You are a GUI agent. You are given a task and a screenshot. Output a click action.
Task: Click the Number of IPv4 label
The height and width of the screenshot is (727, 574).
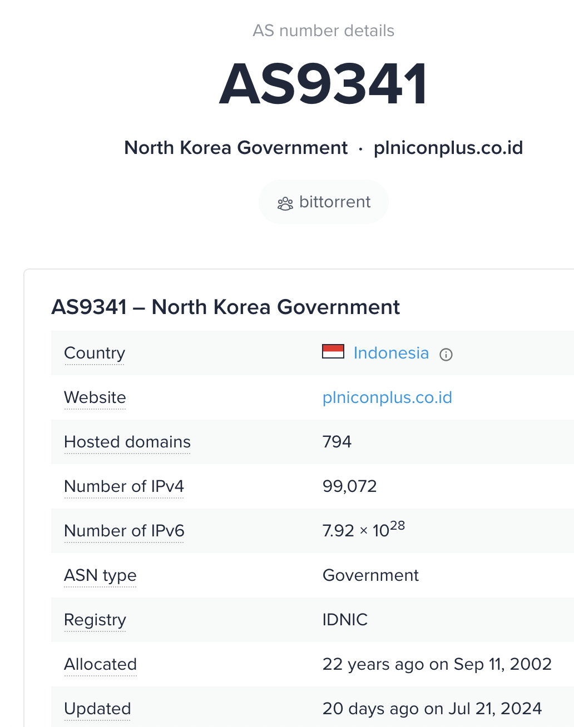click(124, 486)
